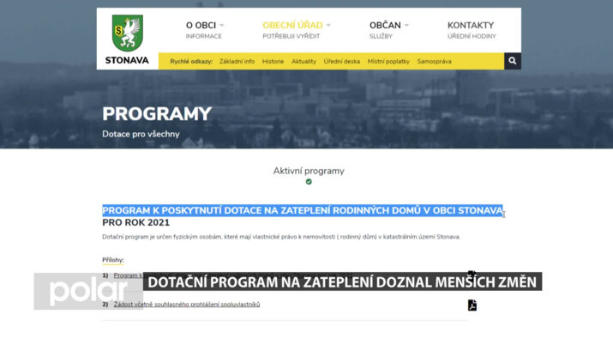This screenshot has width=613, height=345.
Task: Open Místní poplatky quick link
Action: [388, 62]
